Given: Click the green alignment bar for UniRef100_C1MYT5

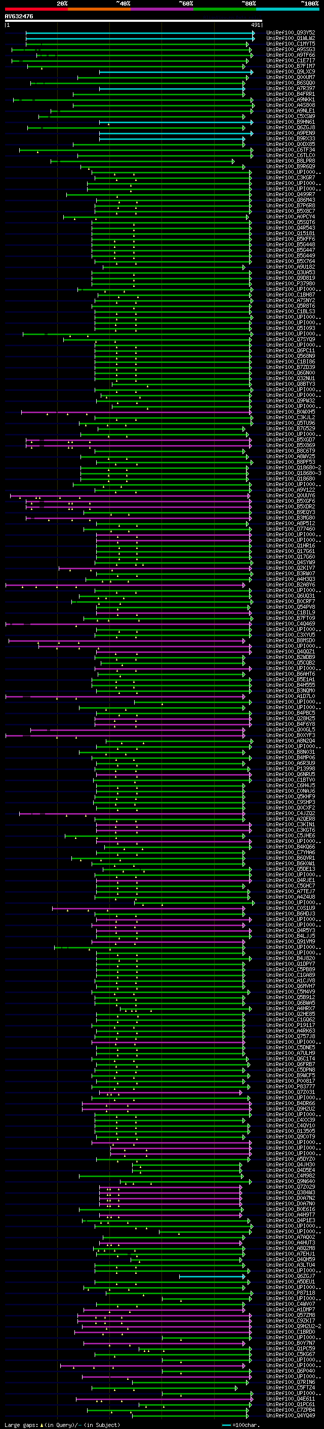Looking at the screenshot, I should point(137,44).
